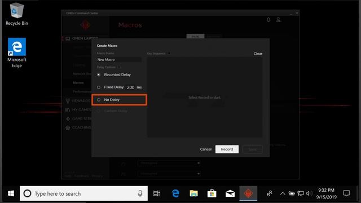Screen dimensions: 361x203
Task: Open Task View from the taskbar
Action: [157, 193]
